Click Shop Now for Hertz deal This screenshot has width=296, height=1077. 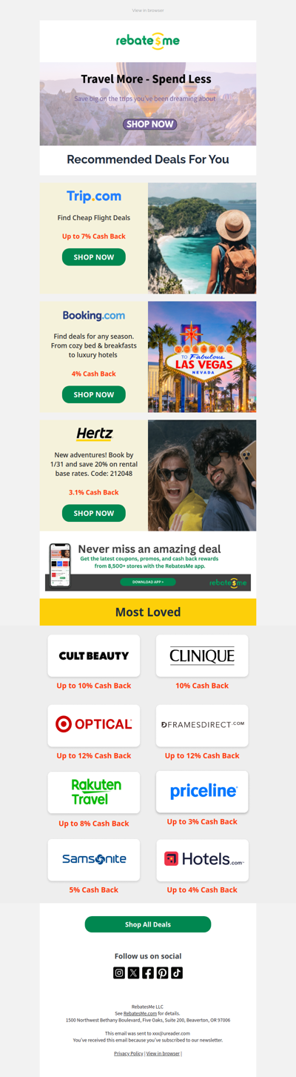coord(94,513)
